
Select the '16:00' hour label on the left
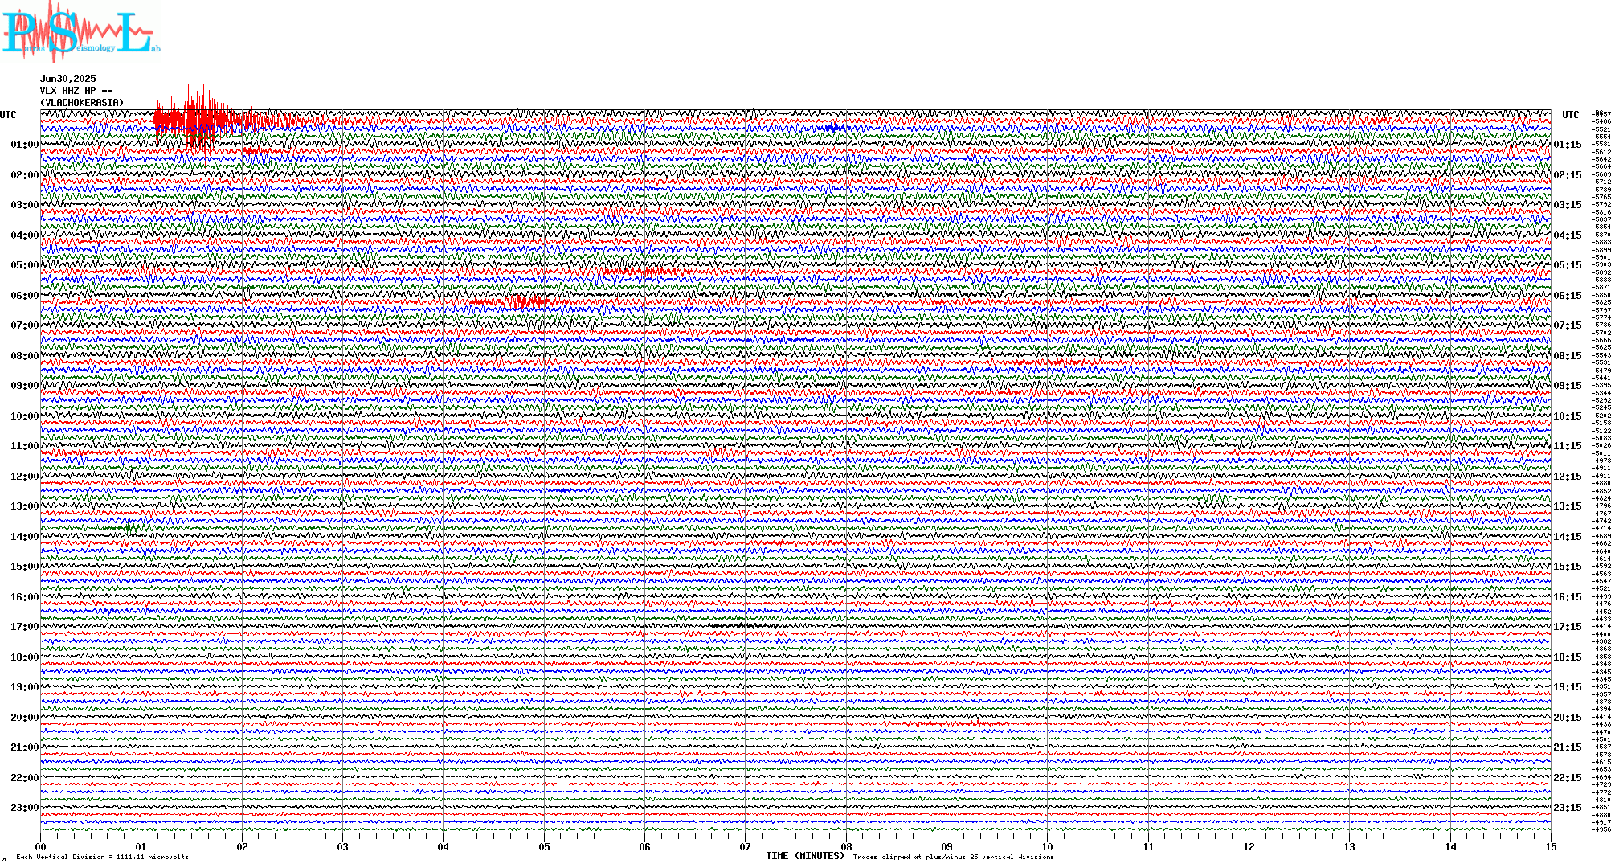click(x=24, y=597)
